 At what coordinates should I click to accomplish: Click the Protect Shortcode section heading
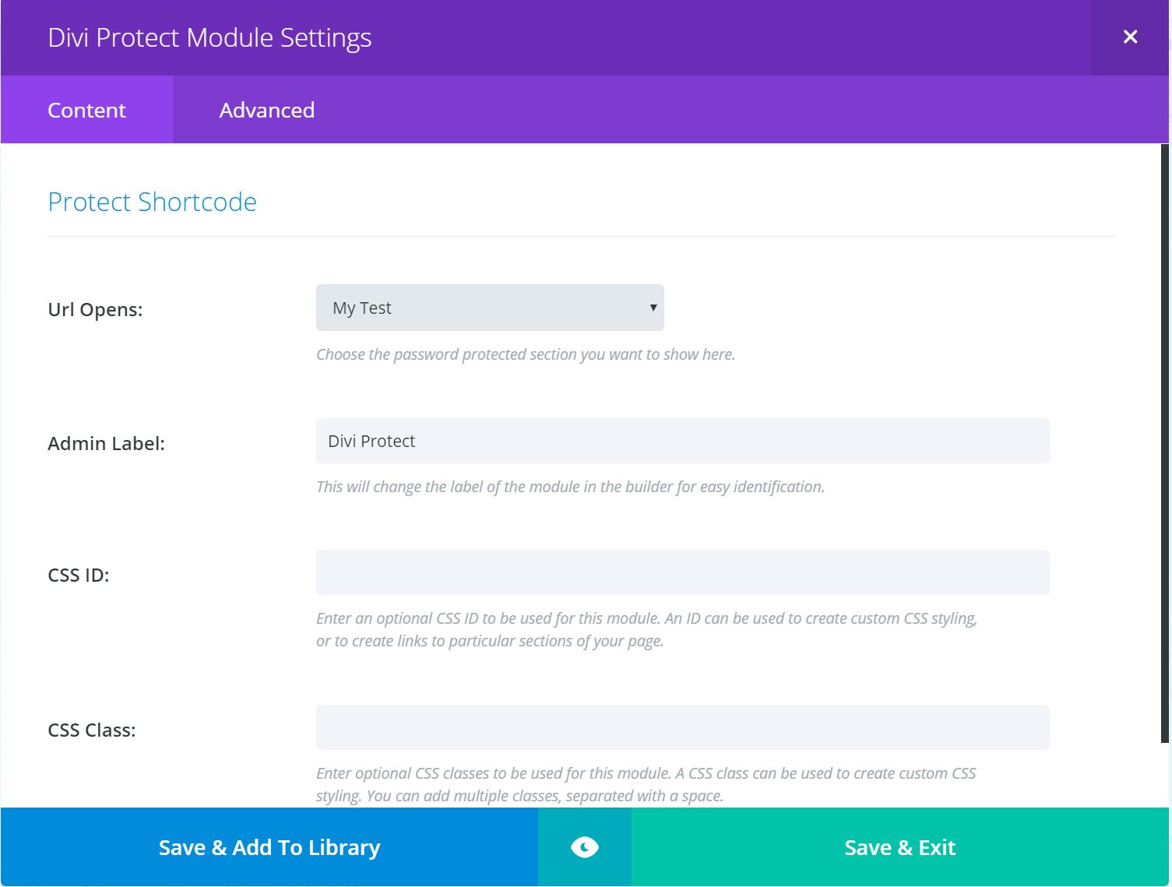[153, 202]
